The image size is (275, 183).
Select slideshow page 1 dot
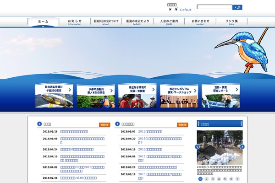pyautogui.click(x=200, y=179)
